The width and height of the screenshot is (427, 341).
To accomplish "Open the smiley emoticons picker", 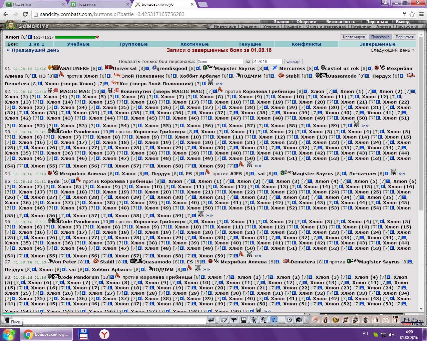I will (289, 320).
